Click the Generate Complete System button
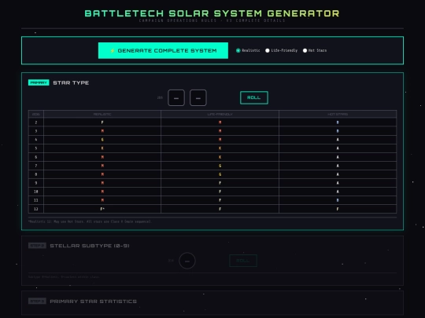The image size is (425, 318). coord(163,50)
